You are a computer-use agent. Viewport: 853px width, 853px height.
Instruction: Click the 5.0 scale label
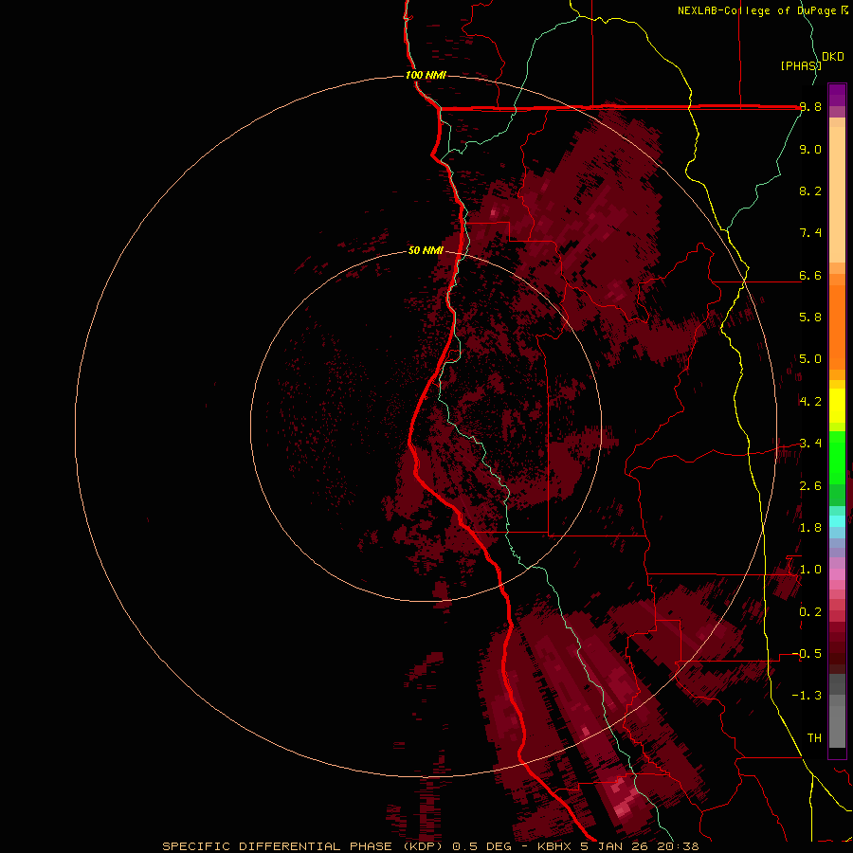click(x=810, y=359)
